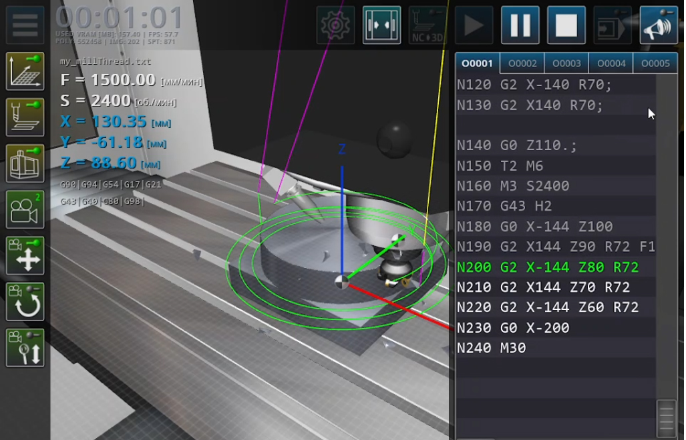Open the gear settings icon
Viewport: 686px width, 440px height.
coord(335,25)
